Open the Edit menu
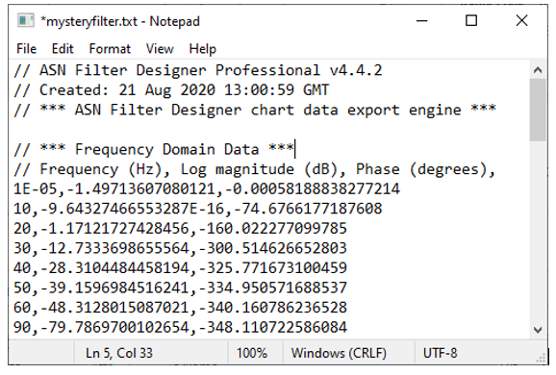The image size is (556, 375). pyautogui.click(x=63, y=49)
